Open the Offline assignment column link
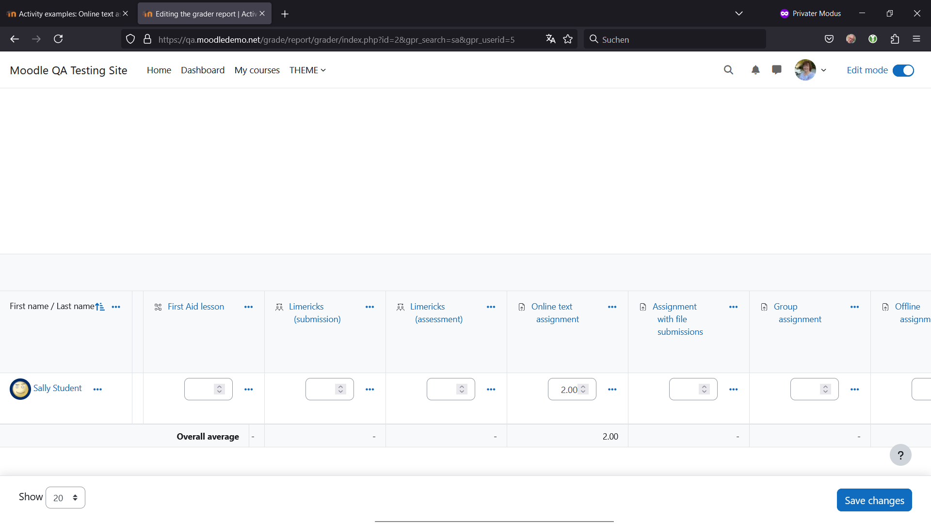 coord(913,313)
